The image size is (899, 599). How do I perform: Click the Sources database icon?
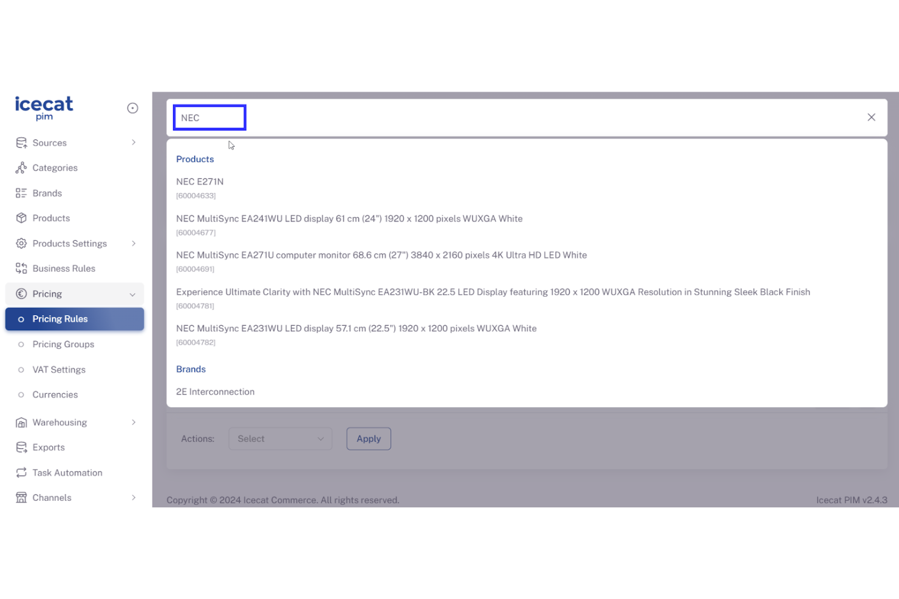[x=21, y=143]
